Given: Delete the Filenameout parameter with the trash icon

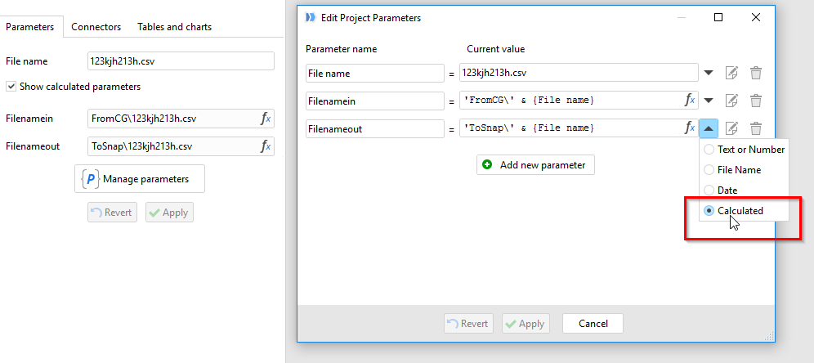Looking at the screenshot, I should [x=756, y=128].
